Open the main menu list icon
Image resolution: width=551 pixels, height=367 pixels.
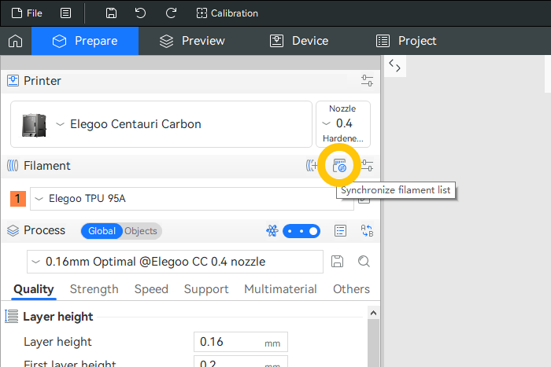pos(65,13)
